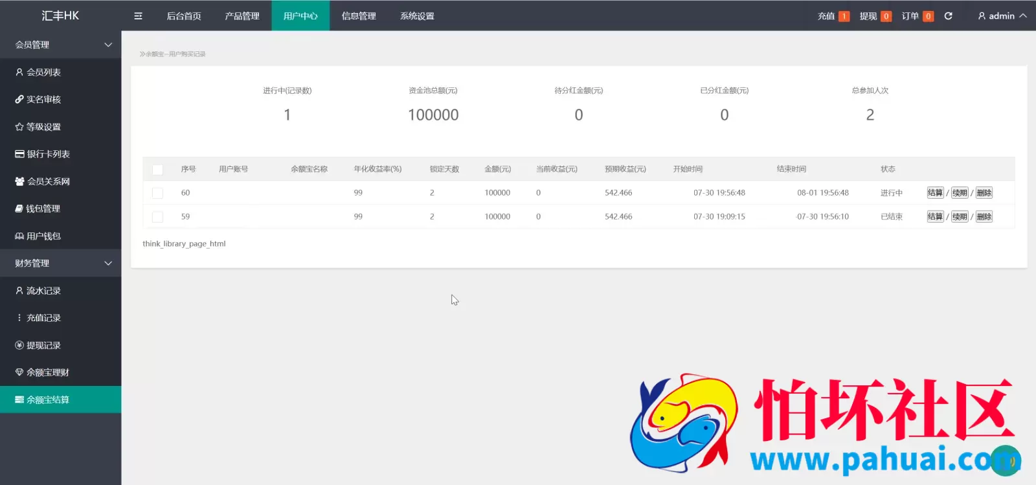Click the 锁定天数 column header
Screen dimensions: 1036x485
(x=444, y=169)
